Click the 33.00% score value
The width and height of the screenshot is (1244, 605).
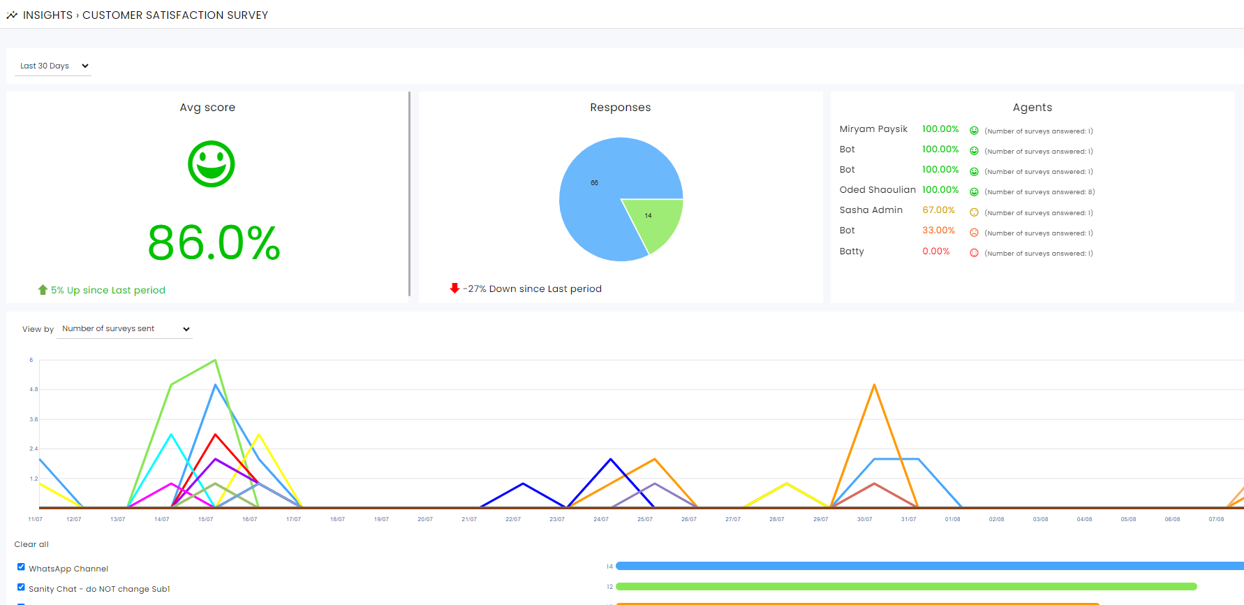[938, 231]
